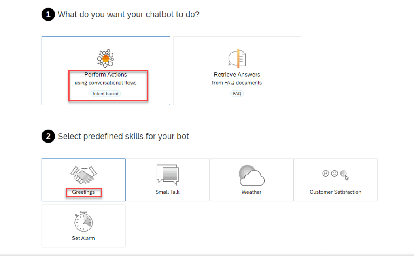Click the "Intent-based" tag

pos(106,94)
